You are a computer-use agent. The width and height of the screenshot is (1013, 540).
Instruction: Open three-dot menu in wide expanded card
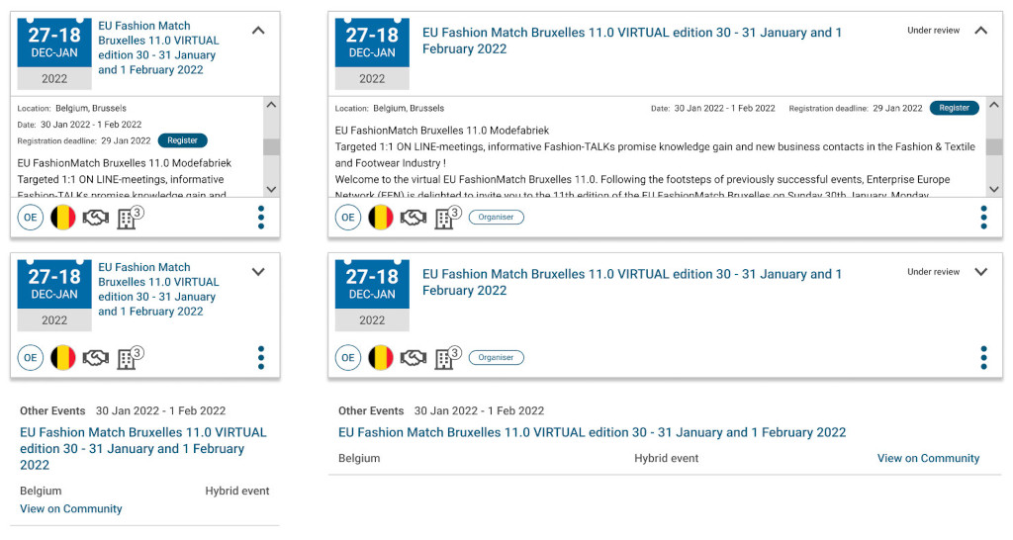pyautogui.click(x=984, y=218)
